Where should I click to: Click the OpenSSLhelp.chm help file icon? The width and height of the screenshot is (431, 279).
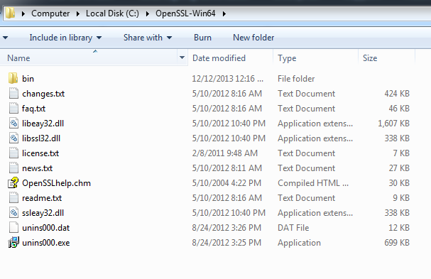13,182
